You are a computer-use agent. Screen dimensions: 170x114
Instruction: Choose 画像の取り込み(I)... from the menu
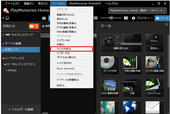[72, 15]
